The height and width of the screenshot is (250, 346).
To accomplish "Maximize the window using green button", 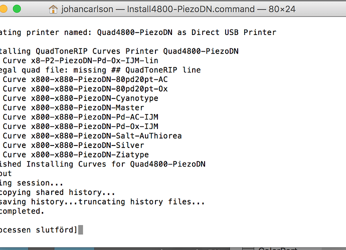I will [17, 9].
